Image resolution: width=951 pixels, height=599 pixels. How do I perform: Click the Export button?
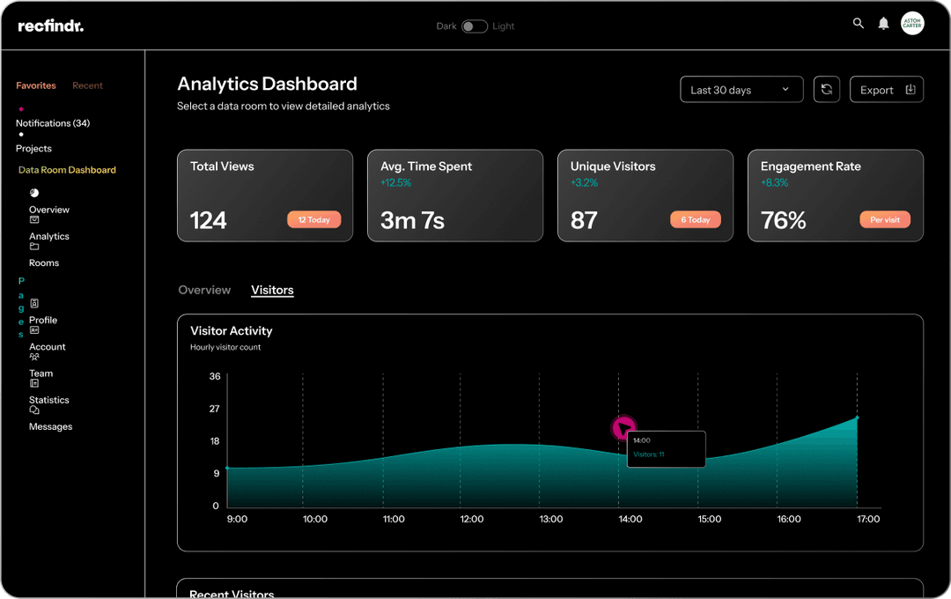(x=886, y=90)
